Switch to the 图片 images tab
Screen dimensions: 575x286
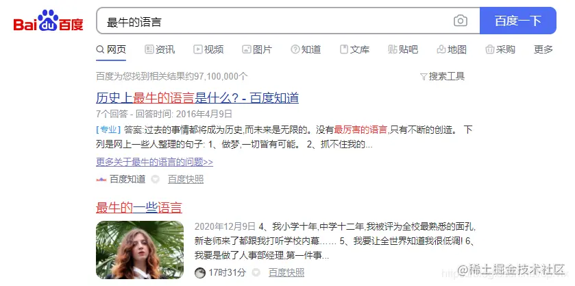[257, 49]
